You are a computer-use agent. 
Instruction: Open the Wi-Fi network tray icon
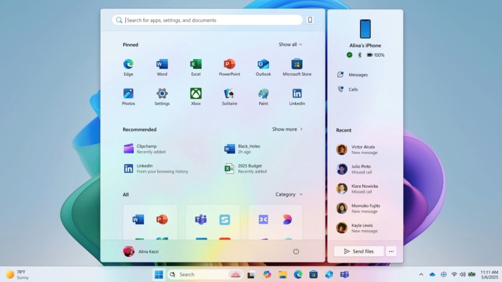(x=454, y=274)
